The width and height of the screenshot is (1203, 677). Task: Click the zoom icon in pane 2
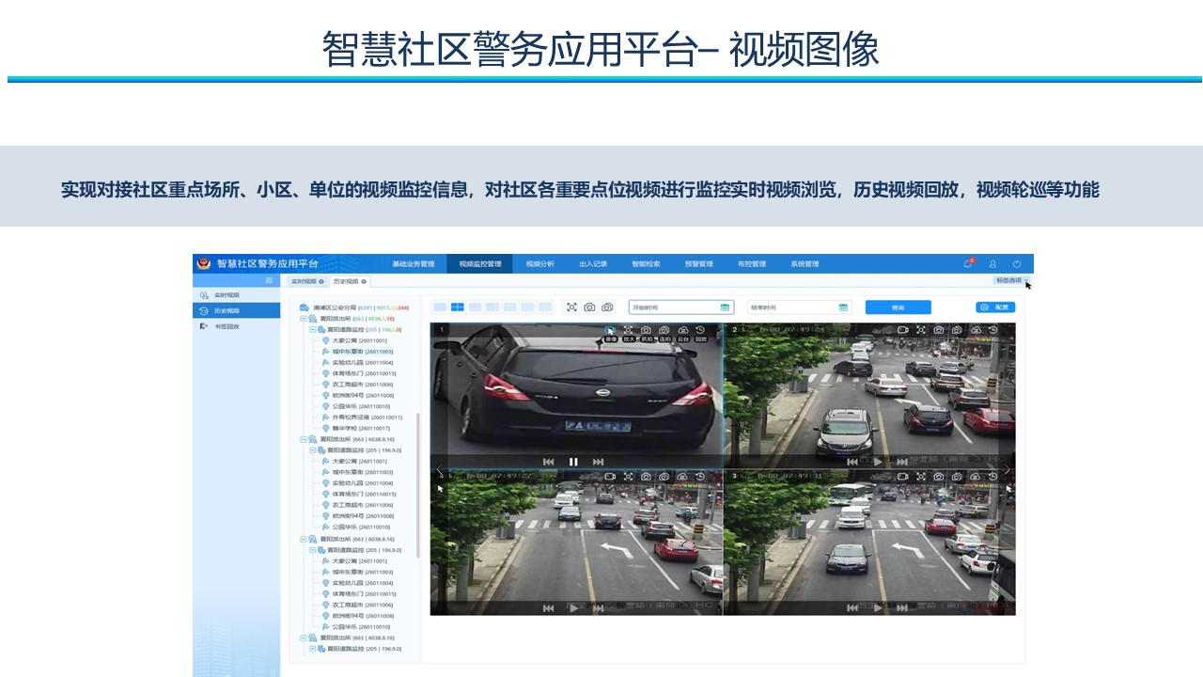(x=921, y=330)
